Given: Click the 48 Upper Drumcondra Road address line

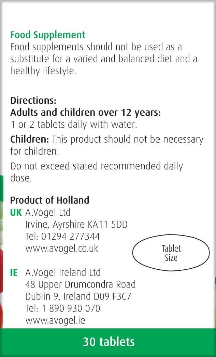Looking at the screenshot, I should coord(80,284).
